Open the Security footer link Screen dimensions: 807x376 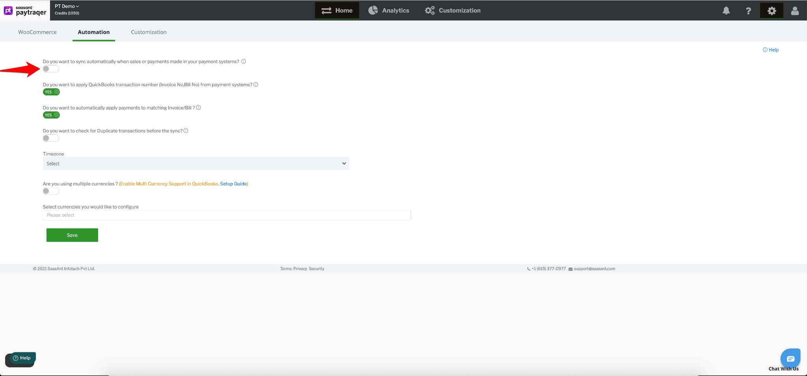[316, 269]
